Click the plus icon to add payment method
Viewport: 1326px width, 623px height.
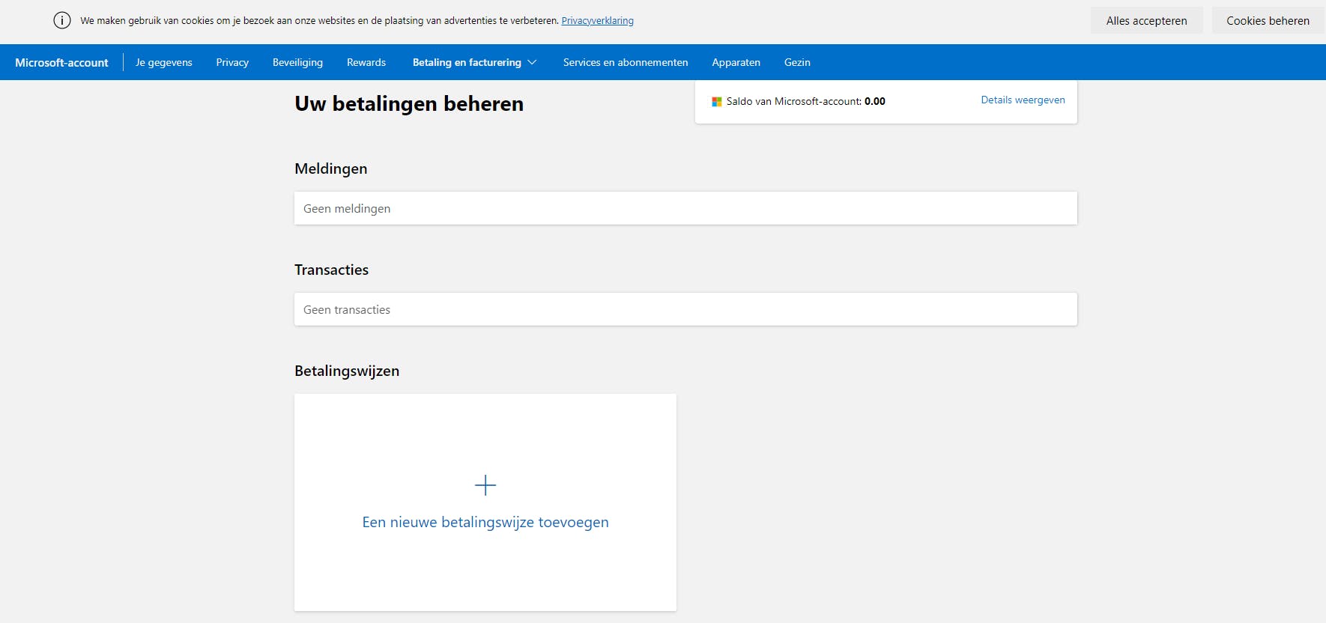[485, 485]
